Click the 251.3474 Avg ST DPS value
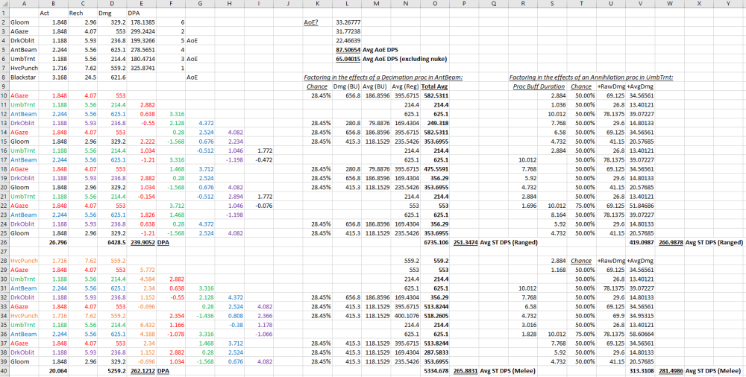Screen dimensions: 746x377 tap(467, 242)
